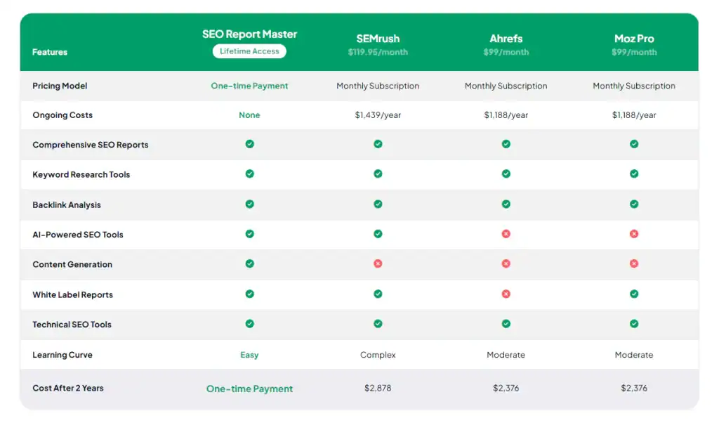Image resolution: width=719 pixels, height=423 pixels.
Task: Select the red cross for SEMrush Content Generation
Action: tap(378, 264)
